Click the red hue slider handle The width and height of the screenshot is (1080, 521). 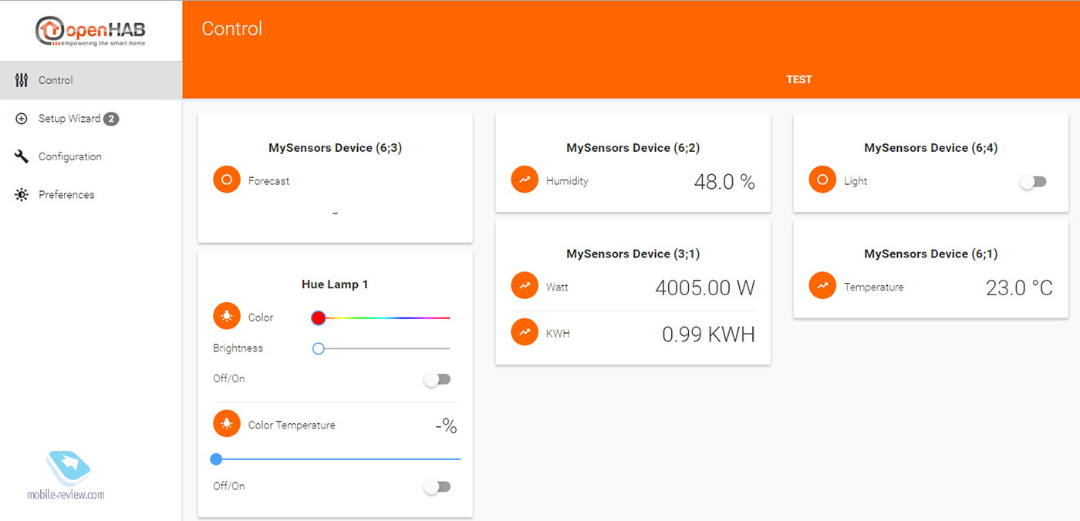318,318
